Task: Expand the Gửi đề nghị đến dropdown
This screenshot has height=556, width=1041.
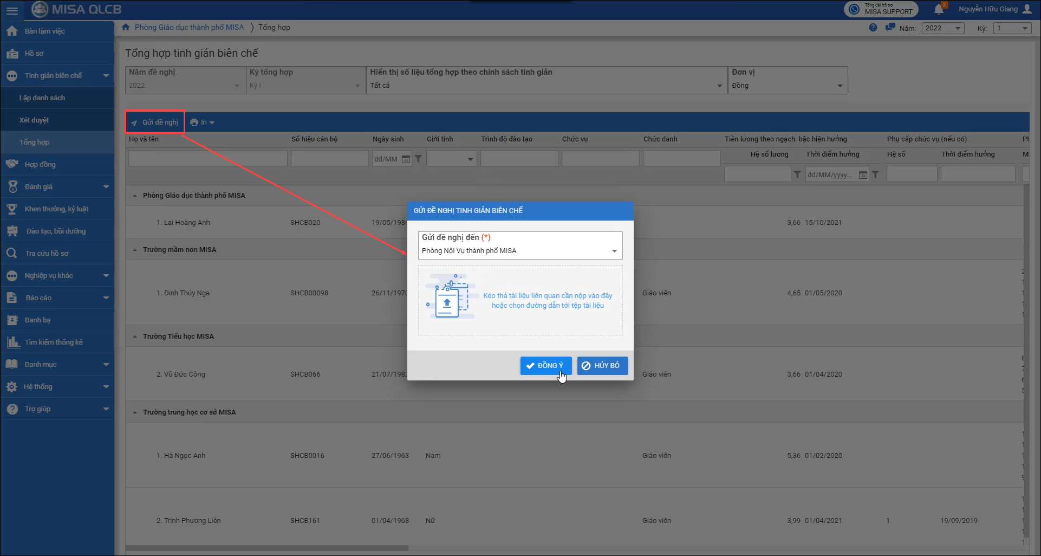Action: tap(614, 251)
